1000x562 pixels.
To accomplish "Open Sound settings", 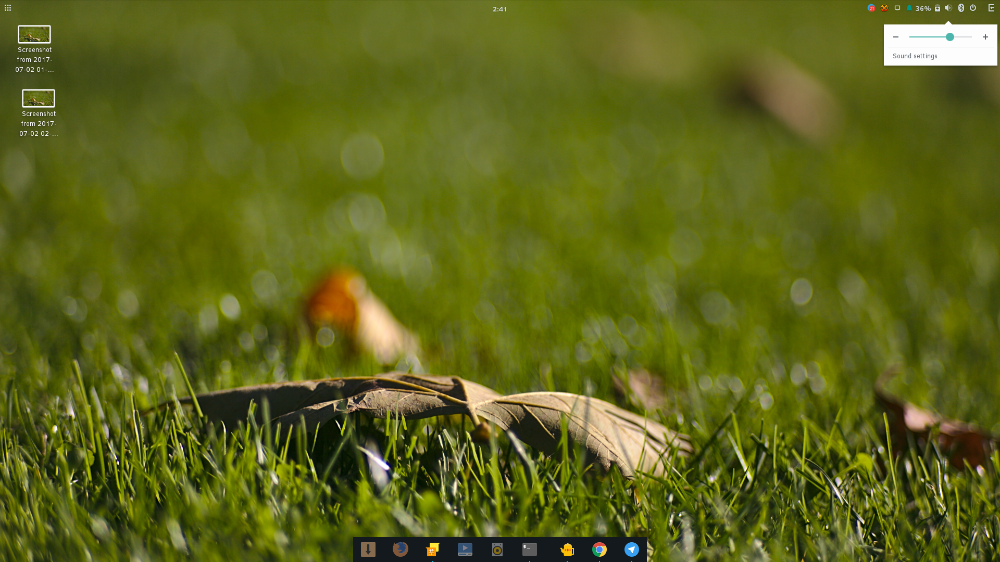I will pyautogui.click(x=915, y=56).
